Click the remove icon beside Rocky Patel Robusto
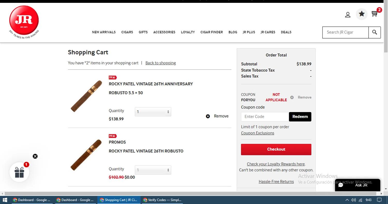The image size is (388, 204). 208,116
